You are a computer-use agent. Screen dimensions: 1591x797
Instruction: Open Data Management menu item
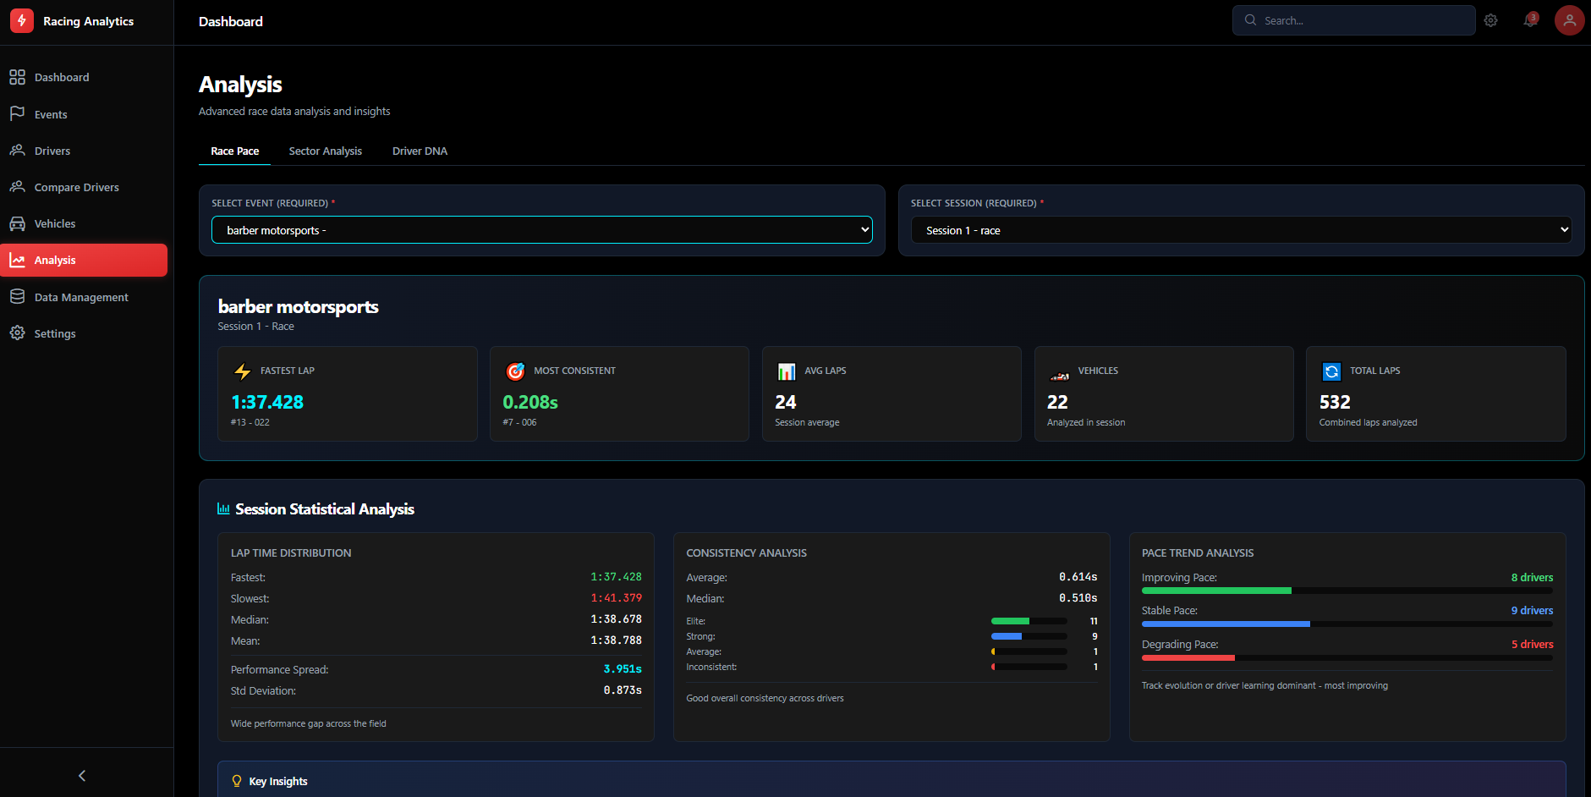(x=84, y=297)
